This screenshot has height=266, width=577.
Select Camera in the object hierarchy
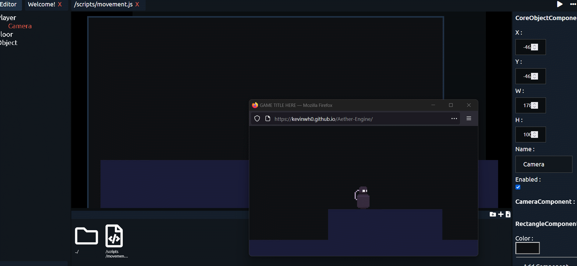click(20, 26)
